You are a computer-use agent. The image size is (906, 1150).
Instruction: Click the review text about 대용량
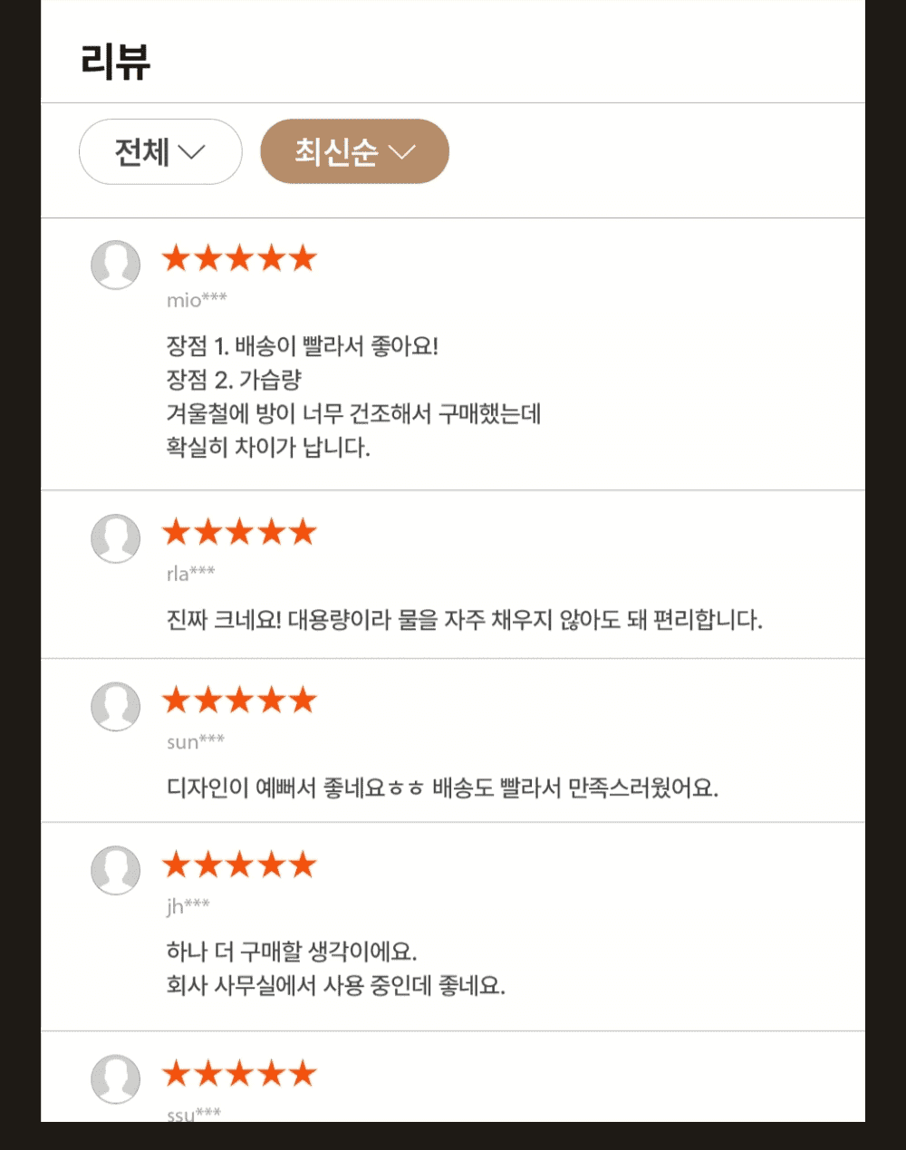(464, 620)
